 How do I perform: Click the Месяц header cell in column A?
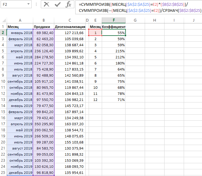click(x=20, y=27)
